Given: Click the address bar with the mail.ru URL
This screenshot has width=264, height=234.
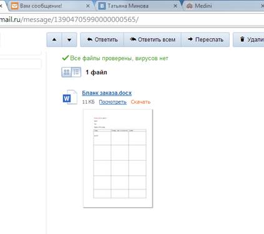Looking at the screenshot, I should 132,19.
